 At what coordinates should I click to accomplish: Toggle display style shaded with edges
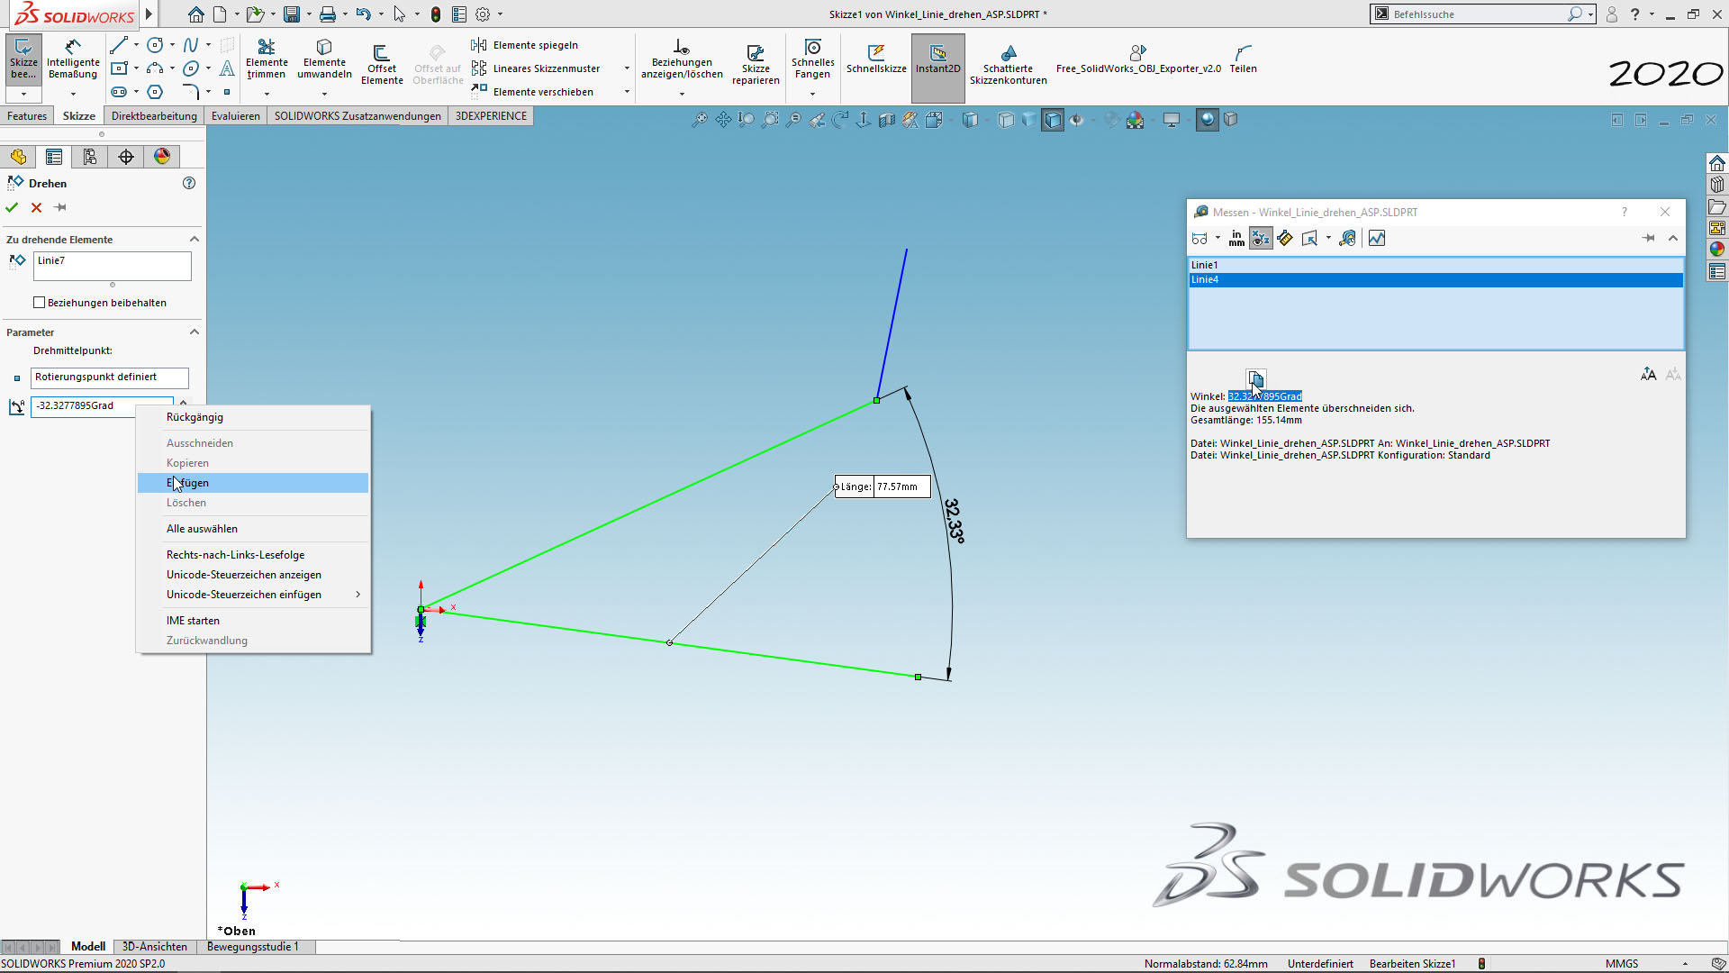[1053, 120]
